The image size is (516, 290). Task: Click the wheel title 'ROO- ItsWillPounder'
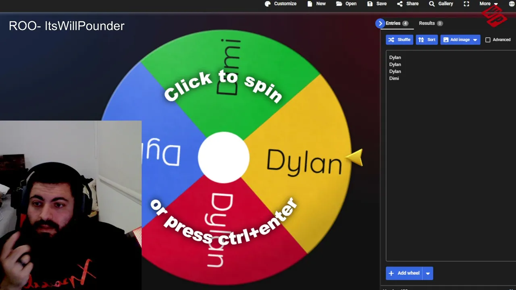pyautogui.click(x=67, y=26)
